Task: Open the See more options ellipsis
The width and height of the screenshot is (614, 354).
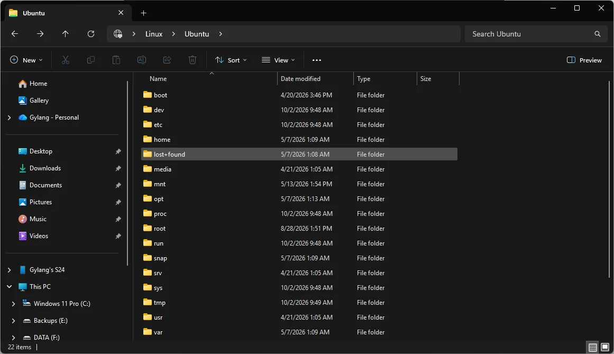Action: point(317,60)
